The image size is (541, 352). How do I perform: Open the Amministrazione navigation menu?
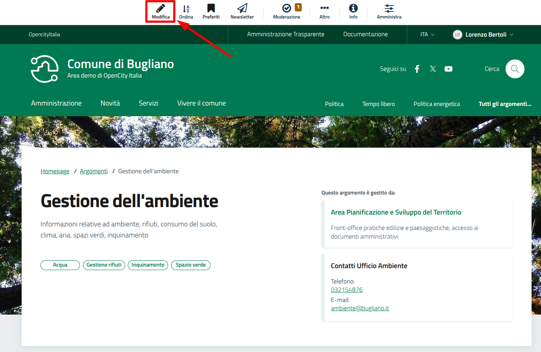56,103
